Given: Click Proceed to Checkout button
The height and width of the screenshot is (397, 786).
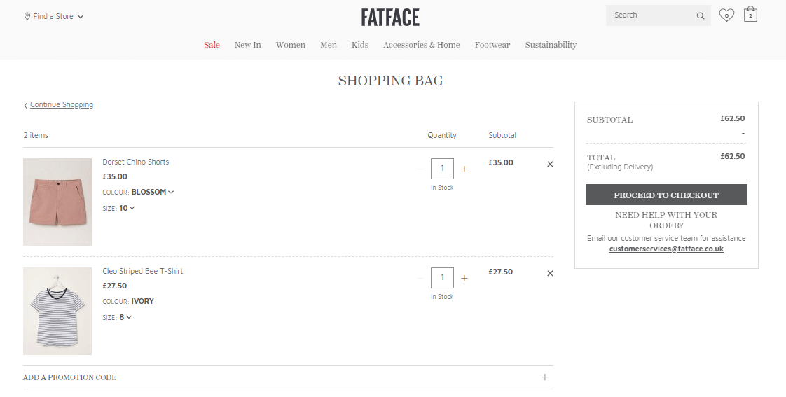Looking at the screenshot, I should click(666, 195).
